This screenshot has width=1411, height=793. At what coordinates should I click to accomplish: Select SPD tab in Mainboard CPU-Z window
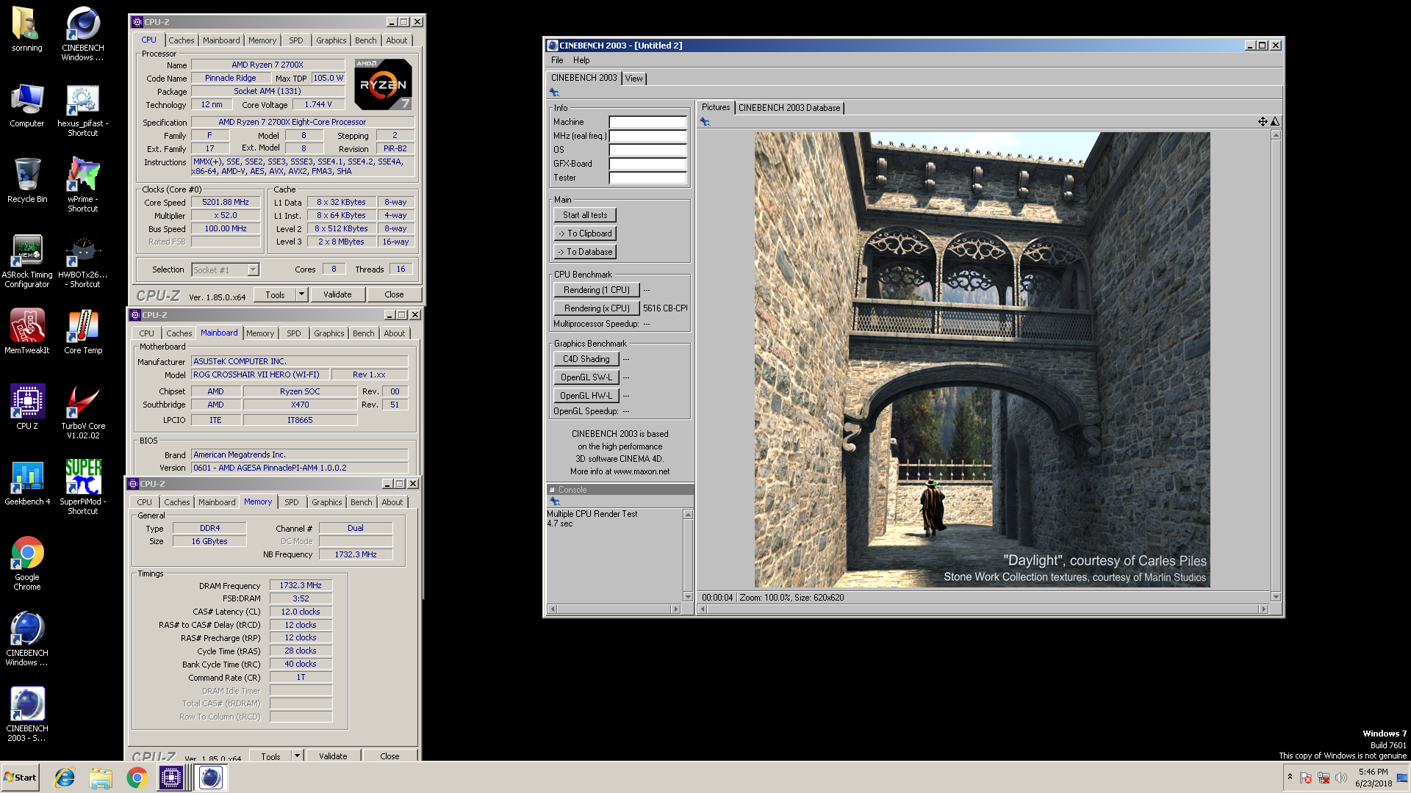click(294, 333)
